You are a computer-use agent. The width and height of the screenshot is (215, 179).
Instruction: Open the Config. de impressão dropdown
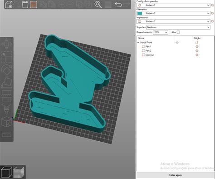pyautogui.click(x=173, y=5)
